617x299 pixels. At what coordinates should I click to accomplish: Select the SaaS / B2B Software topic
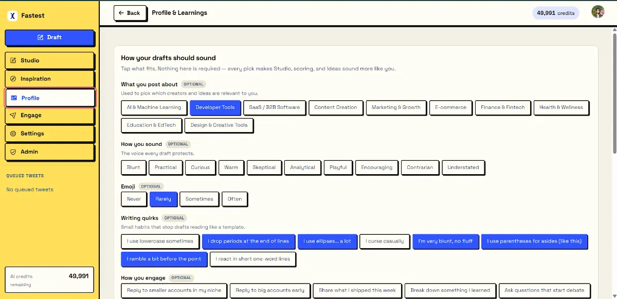pyautogui.click(x=274, y=108)
